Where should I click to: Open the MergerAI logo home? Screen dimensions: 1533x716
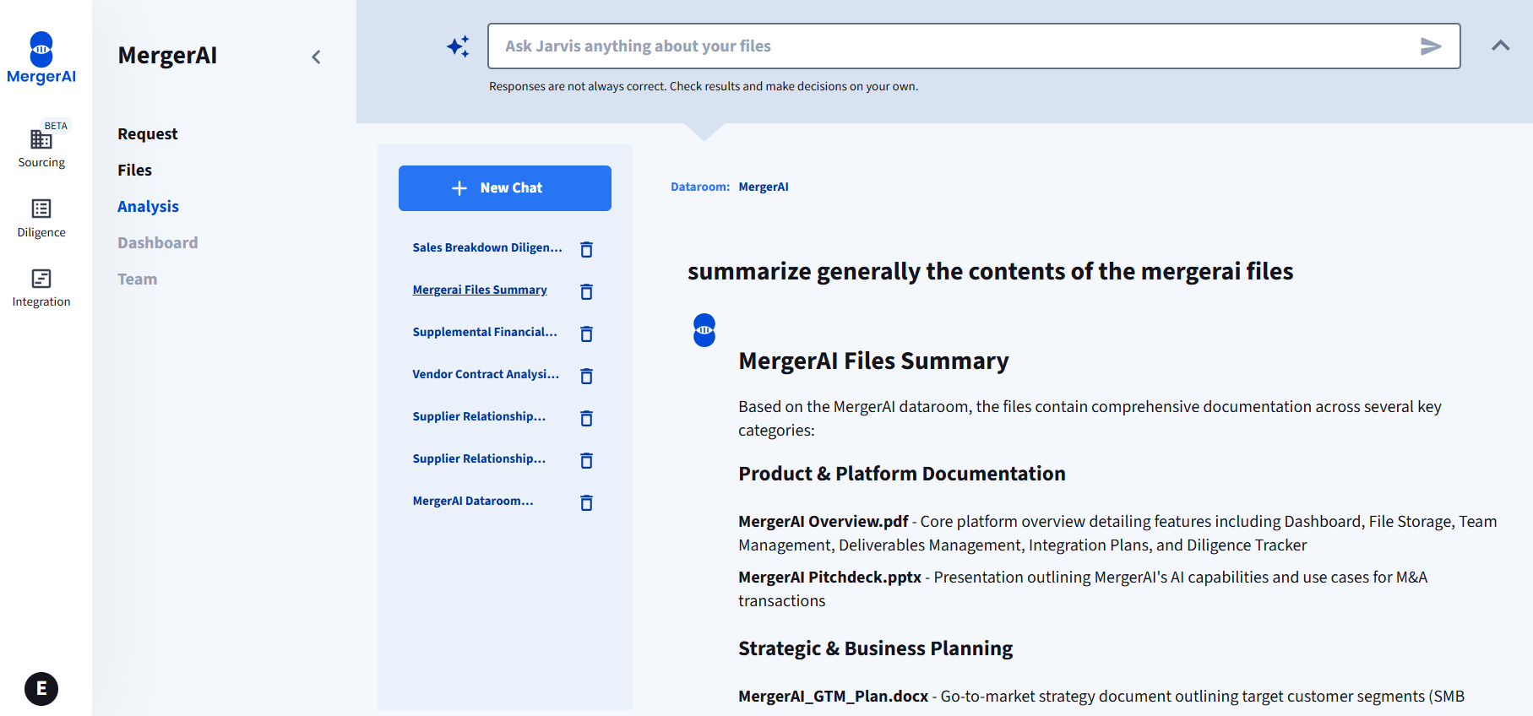pyautogui.click(x=41, y=58)
